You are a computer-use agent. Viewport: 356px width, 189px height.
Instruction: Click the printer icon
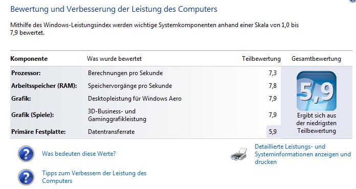pos(239,154)
